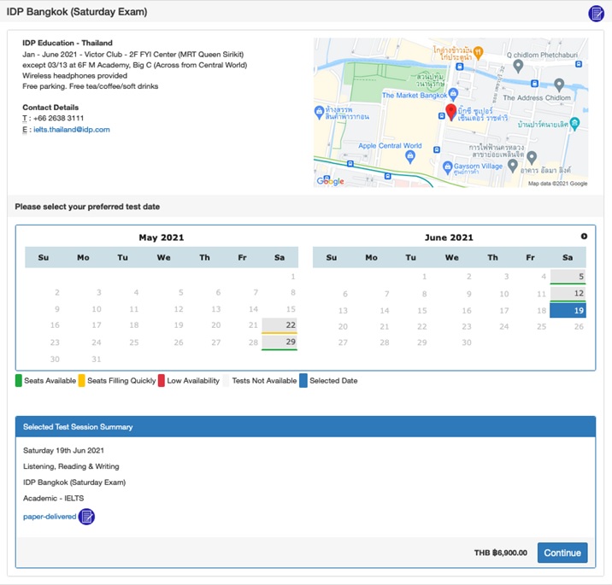Click 'Tests Not Available' legend label
Viewport: 612px width, 585px height.
[x=264, y=381]
